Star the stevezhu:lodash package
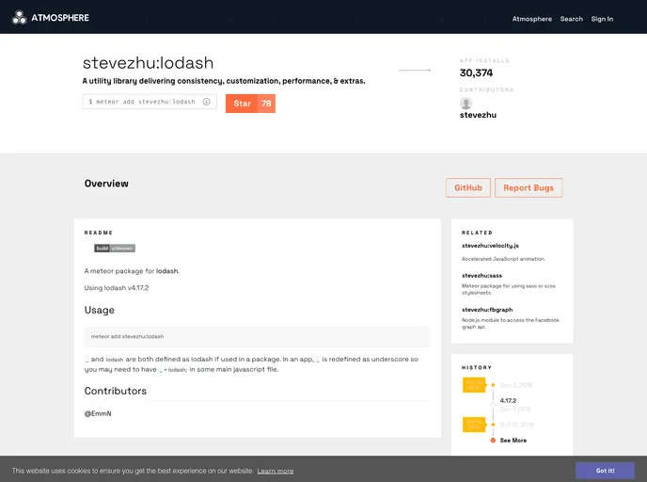The image size is (647, 482). click(242, 104)
